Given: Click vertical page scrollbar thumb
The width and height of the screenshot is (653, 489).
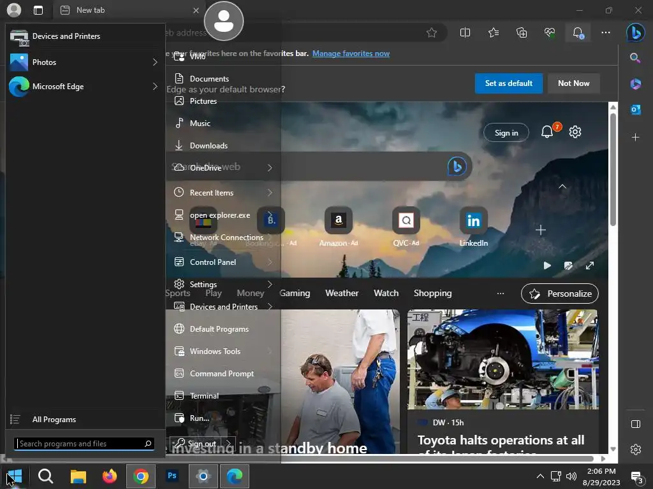Looking at the screenshot, I should click(613, 169).
